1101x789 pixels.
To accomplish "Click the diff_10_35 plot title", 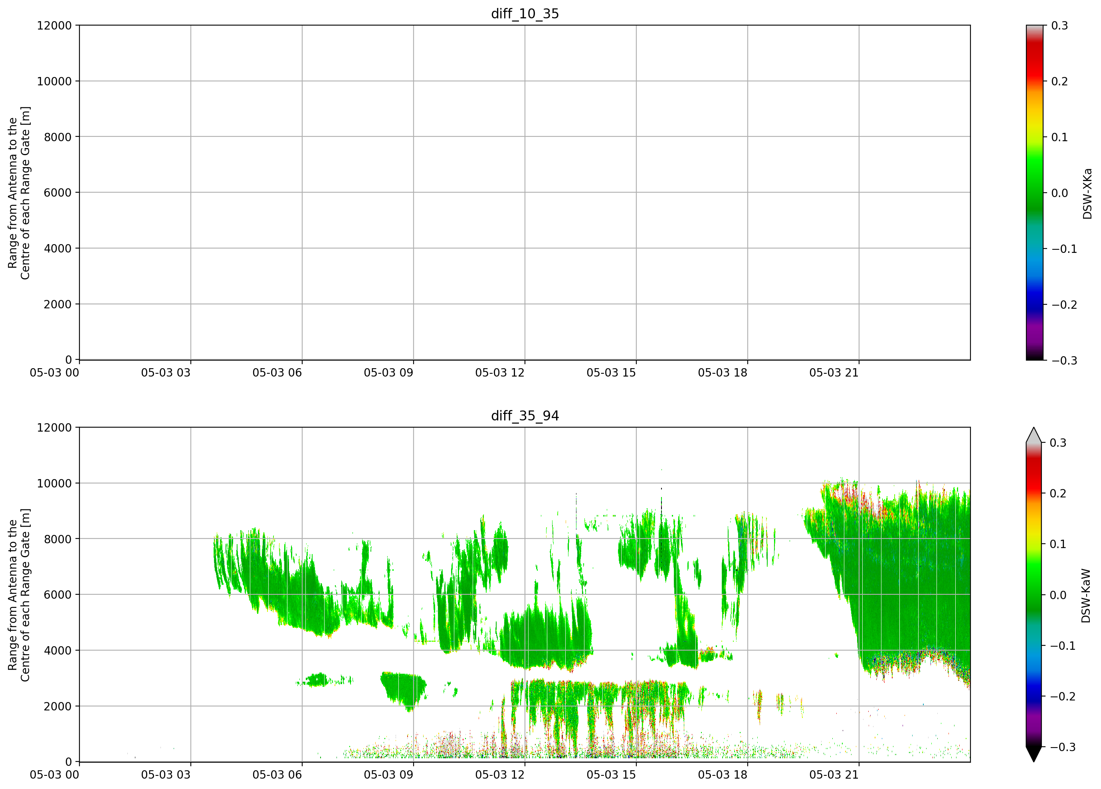I will (x=525, y=14).
